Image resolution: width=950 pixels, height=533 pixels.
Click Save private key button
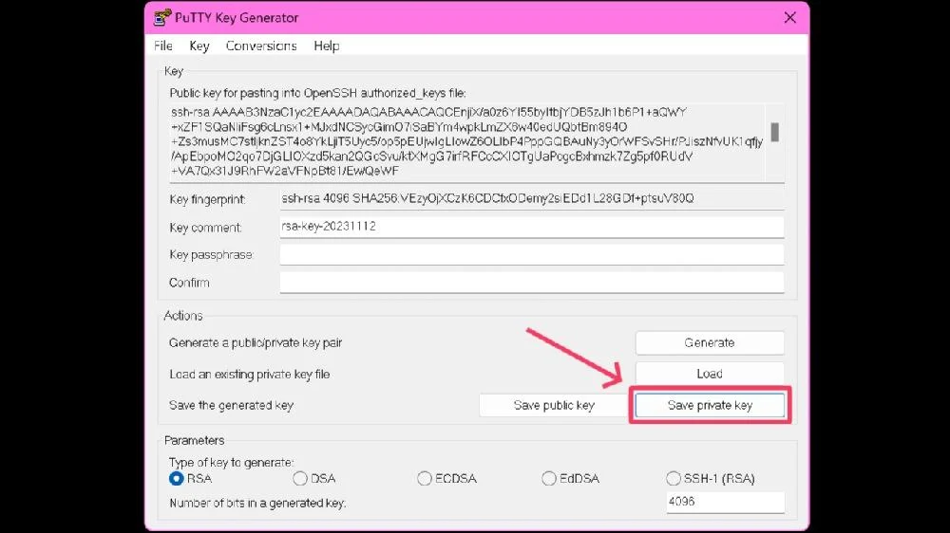(x=710, y=405)
